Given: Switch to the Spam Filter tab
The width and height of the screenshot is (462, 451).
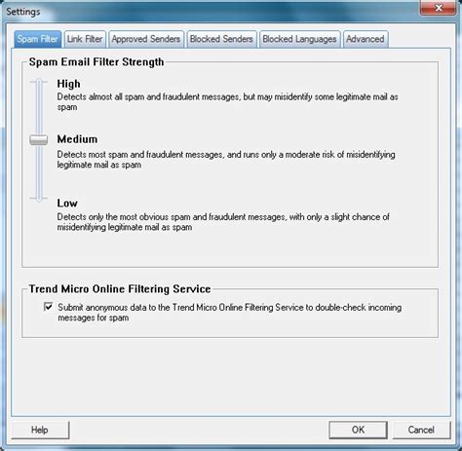Looking at the screenshot, I should coord(38,39).
